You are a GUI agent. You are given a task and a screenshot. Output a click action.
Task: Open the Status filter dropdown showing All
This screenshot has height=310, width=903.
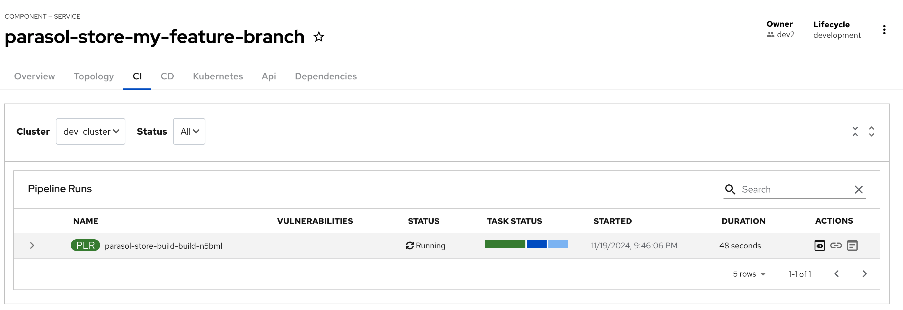[x=189, y=131]
